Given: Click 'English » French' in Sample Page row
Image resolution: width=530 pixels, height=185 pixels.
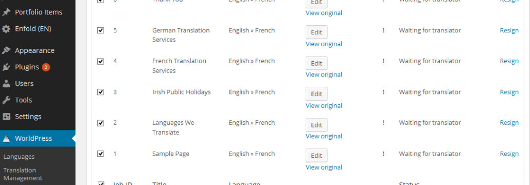Looking at the screenshot, I should (x=252, y=154).
